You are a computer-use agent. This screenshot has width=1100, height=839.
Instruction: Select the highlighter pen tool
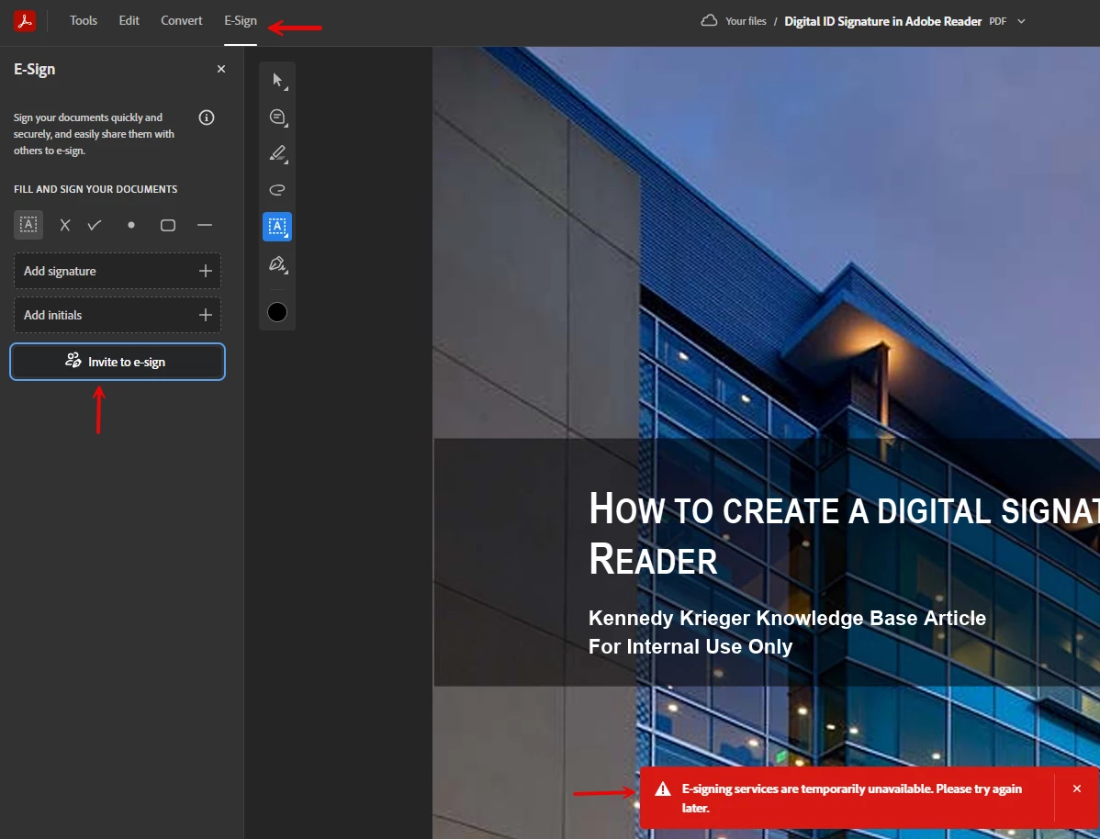pos(278,153)
